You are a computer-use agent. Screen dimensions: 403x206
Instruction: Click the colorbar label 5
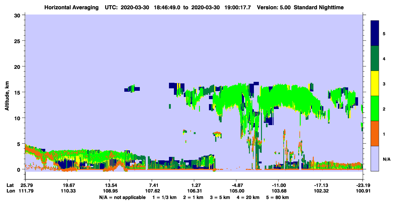(x=384, y=34)
